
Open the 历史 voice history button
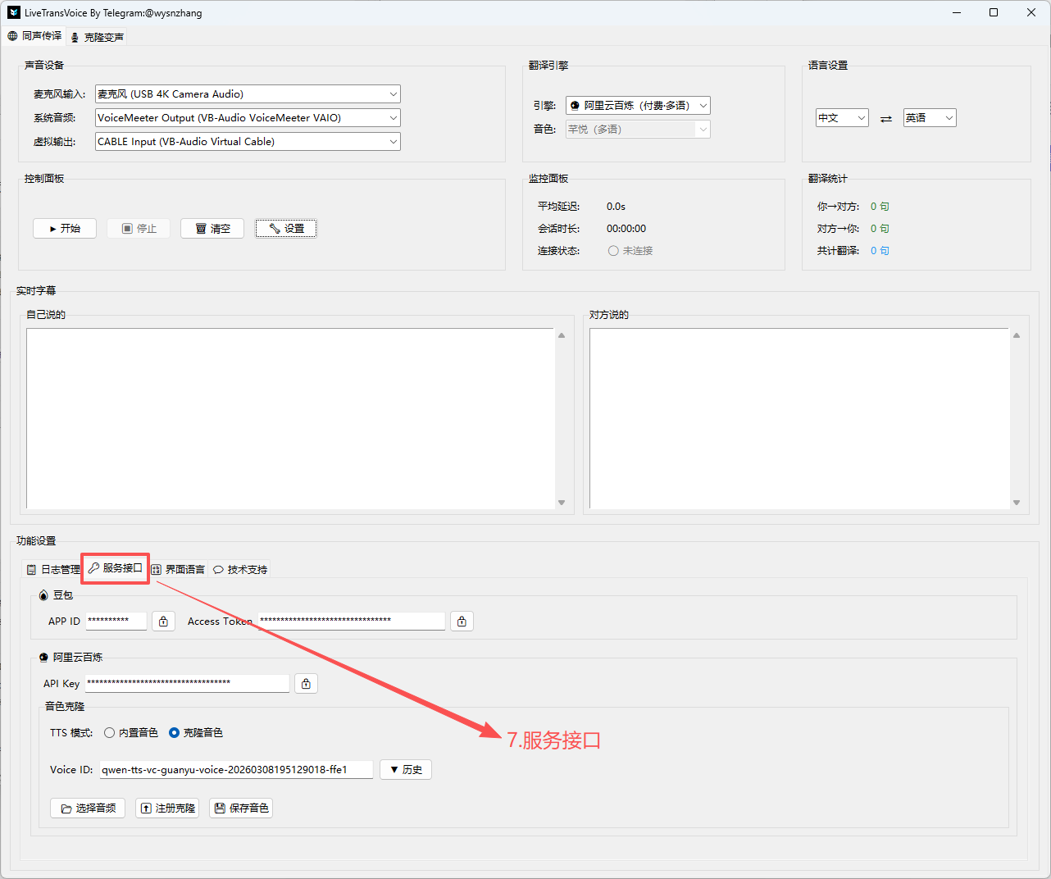pos(406,770)
